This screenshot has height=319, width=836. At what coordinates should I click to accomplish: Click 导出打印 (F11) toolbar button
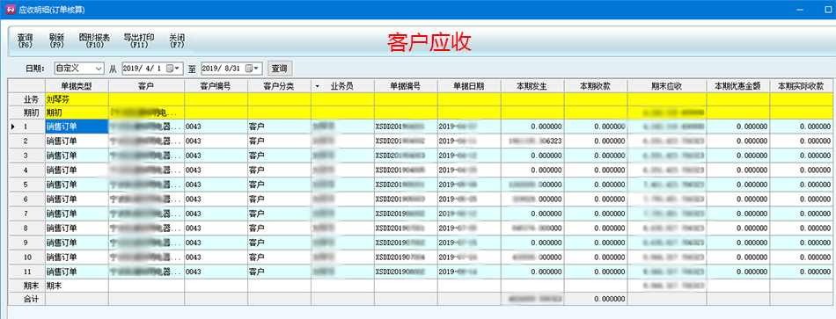[x=139, y=41]
